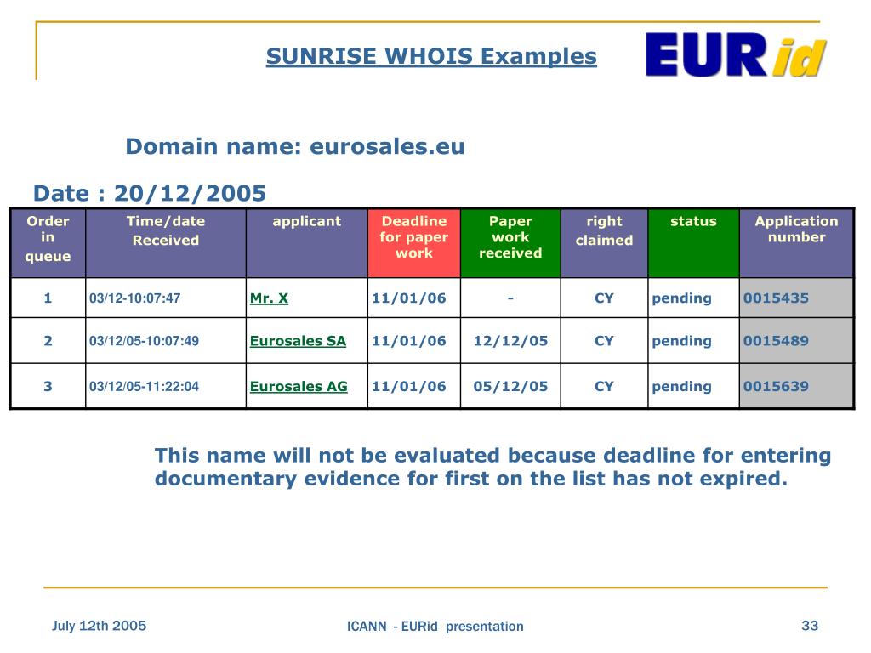Click the SUNRISE WHOIS Examples title link
Viewport: 871px width, 653px height.
[x=431, y=56]
